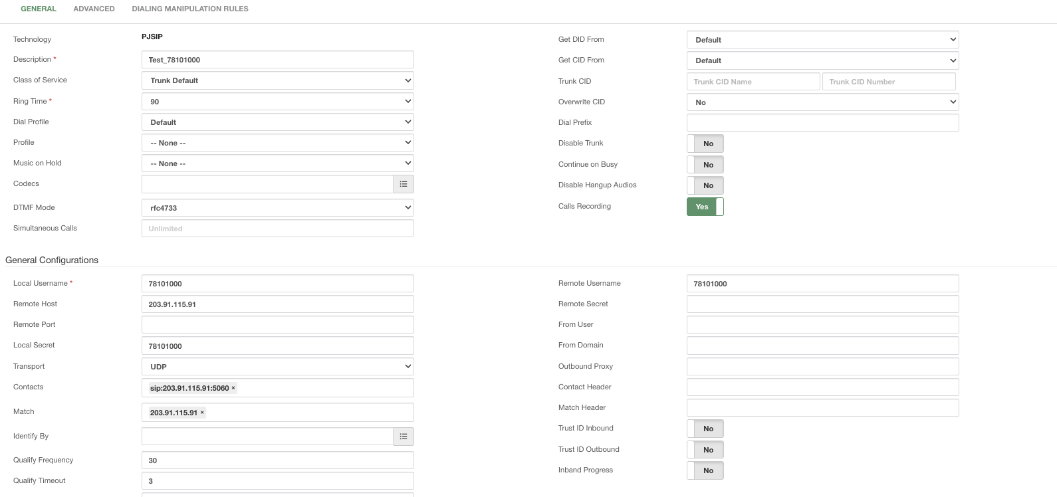Screen dimensions: 1057x497
Task: Open the DTMF Mode dropdown
Action: [x=277, y=208]
